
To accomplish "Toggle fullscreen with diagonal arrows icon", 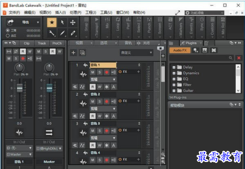I will coord(177,13).
